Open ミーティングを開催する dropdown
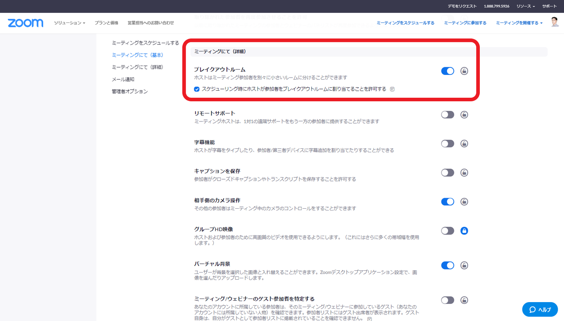Viewport: 564px width, 321px height. click(x=519, y=23)
